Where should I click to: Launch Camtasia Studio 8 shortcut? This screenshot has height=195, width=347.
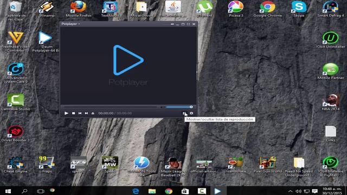pos(16,104)
